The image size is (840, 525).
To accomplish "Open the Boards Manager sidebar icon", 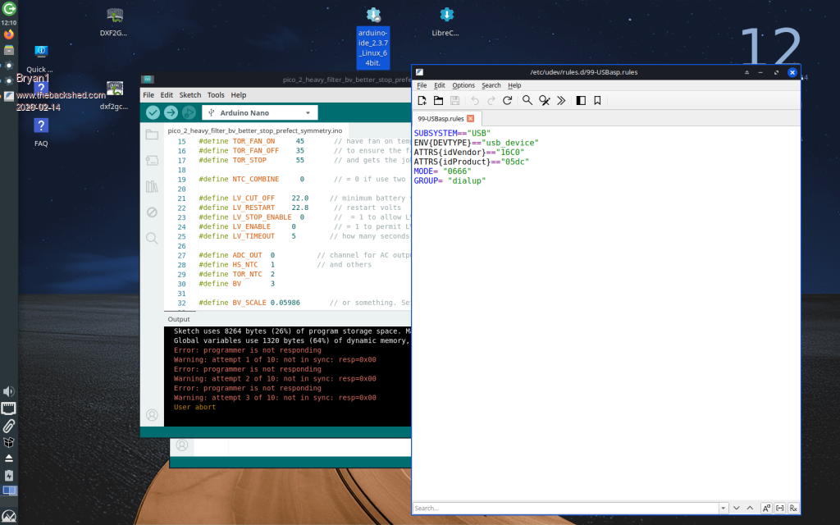I will pos(152,161).
